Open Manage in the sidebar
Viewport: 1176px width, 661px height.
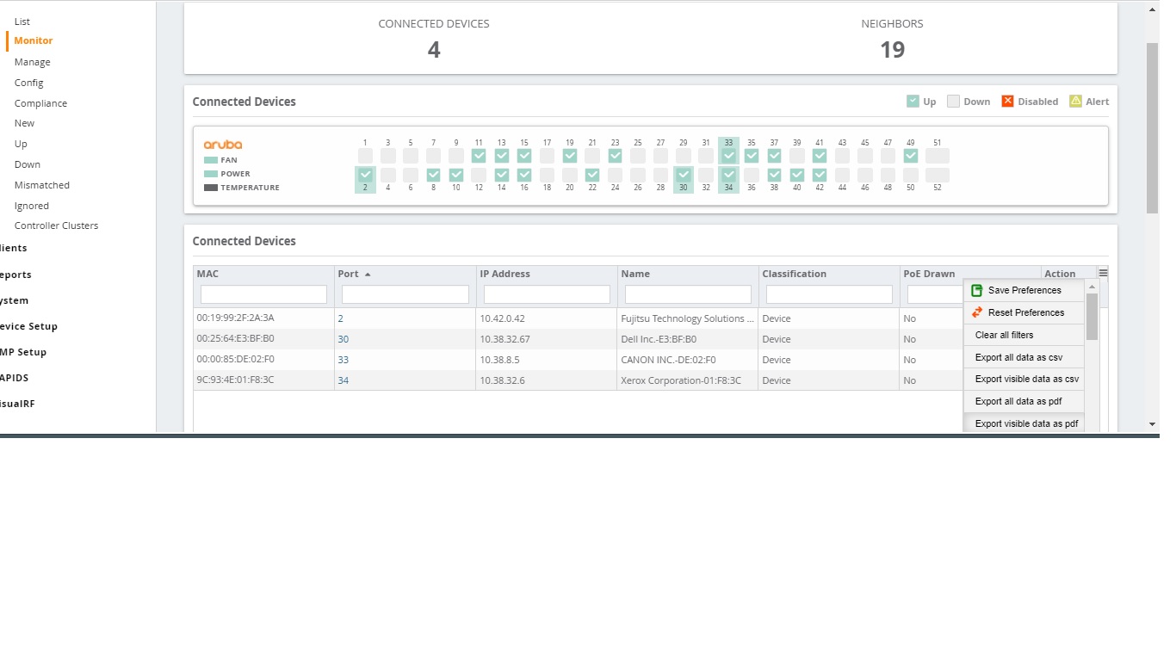pyautogui.click(x=33, y=62)
